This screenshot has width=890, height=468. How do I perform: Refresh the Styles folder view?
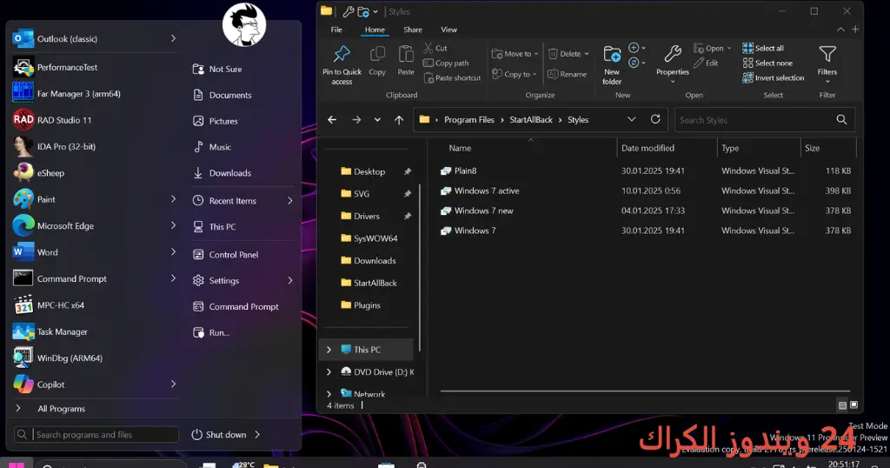[655, 119]
